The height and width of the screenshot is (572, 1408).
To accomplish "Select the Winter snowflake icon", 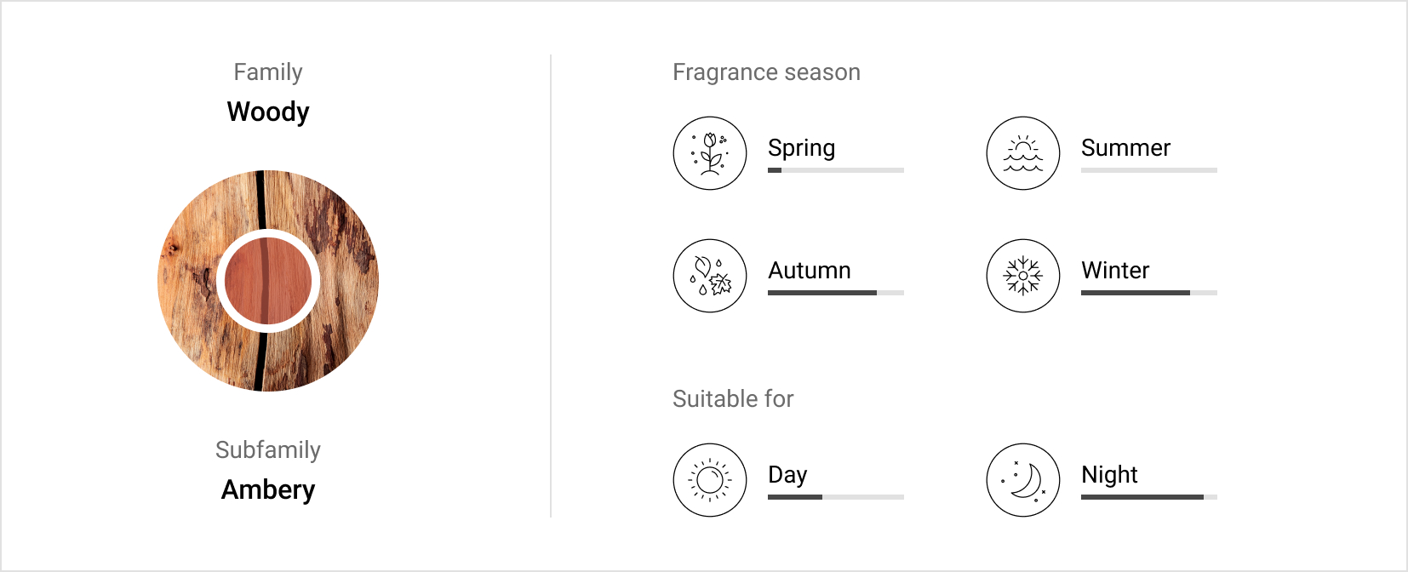I will 1023,276.
